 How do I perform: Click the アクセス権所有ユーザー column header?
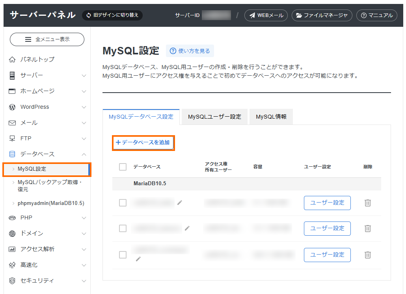pos(218,167)
